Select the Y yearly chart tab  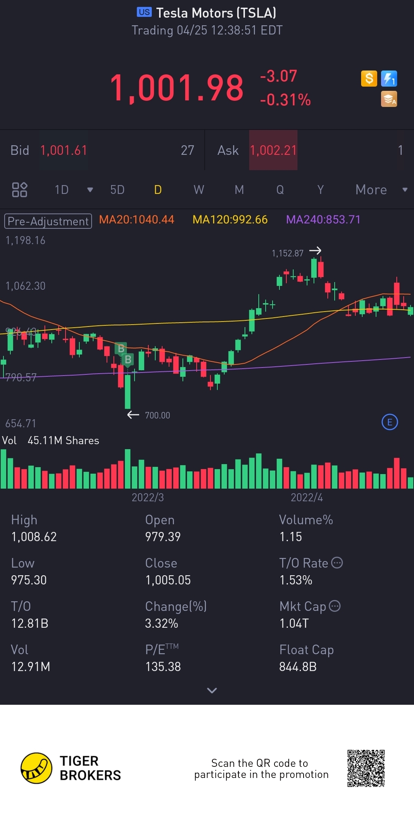tap(320, 190)
